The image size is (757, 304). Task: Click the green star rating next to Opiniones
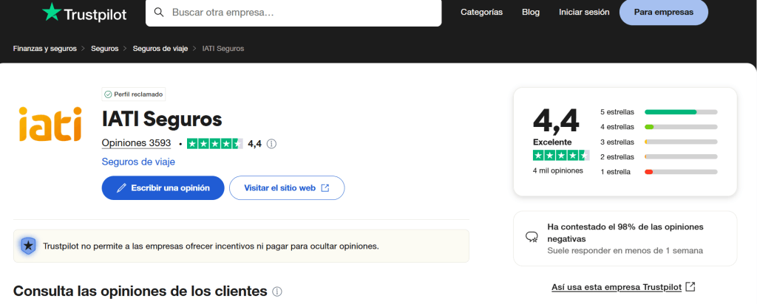pos(214,144)
